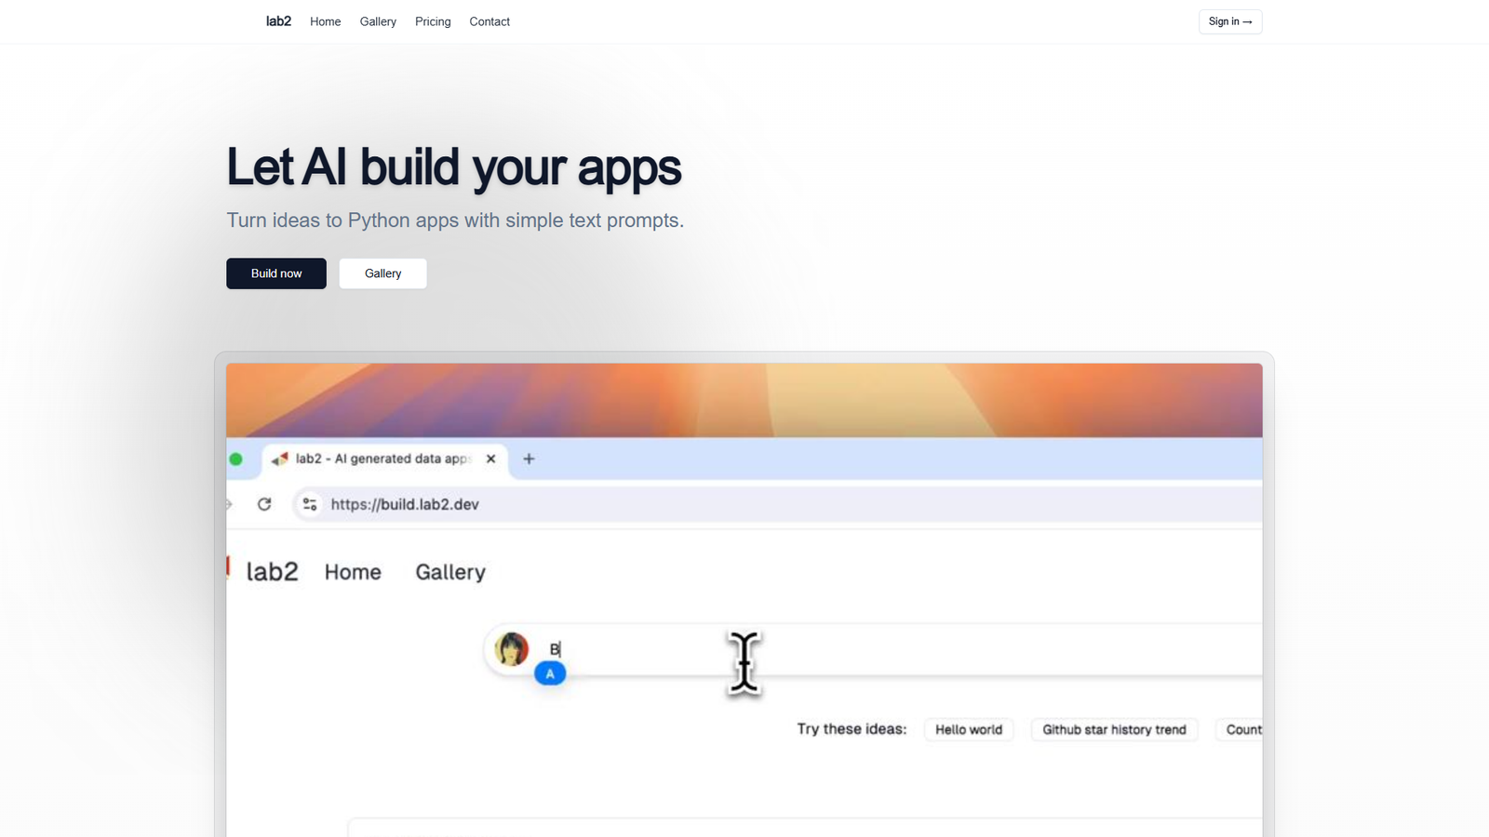Click the user avatar in the demo prompt box
The width and height of the screenshot is (1489, 837).
pos(511,649)
